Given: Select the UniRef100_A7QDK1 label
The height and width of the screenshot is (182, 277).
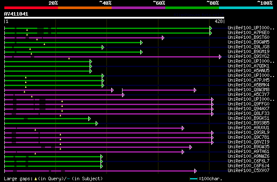Looking at the screenshot, I should pyautogui.click(x=248, y=66).
